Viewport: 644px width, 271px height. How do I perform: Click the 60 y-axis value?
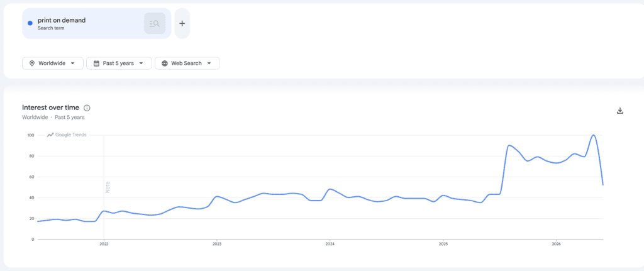(31, 177)
